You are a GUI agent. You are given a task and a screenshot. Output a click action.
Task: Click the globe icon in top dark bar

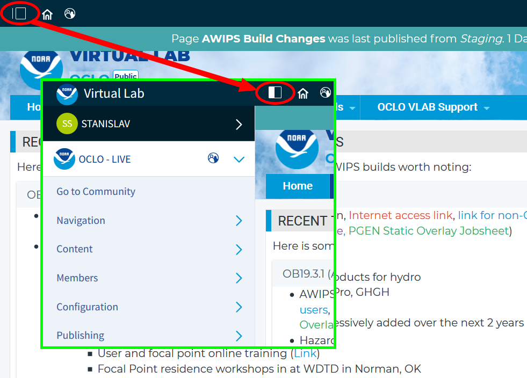(70, 13)
